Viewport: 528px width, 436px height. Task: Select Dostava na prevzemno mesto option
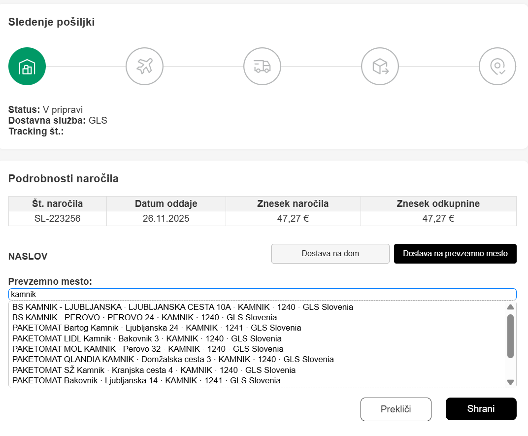click(x=455, y=254)
